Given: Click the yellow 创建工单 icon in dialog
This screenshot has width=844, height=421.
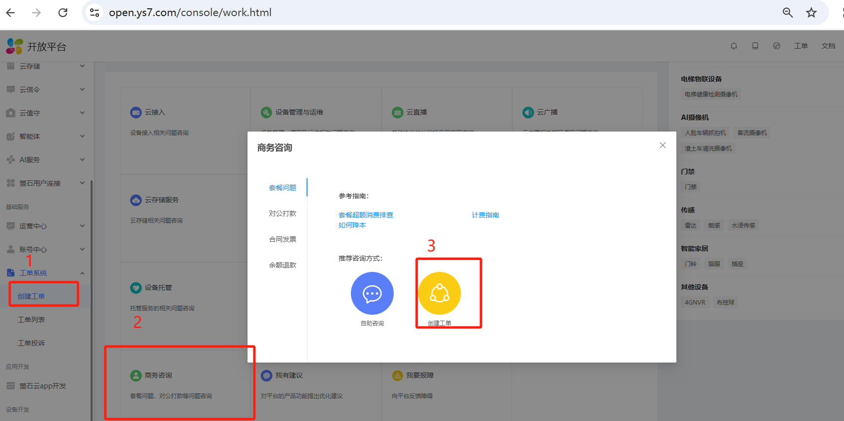Looking at the screenshot, I should pyautogui.click(x=439, y=293).
